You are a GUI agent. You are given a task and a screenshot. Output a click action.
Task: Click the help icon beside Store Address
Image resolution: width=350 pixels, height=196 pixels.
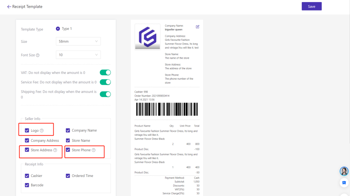click(55, 150)
